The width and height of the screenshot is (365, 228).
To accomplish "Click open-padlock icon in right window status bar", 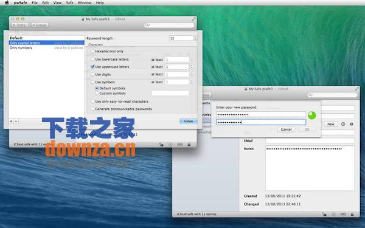I will (324, 214).
